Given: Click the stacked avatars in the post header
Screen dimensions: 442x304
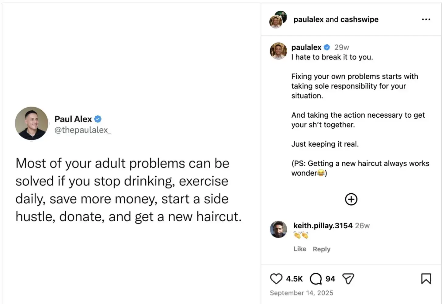Looking at the screenshot, I should click(x=278, y=20).
